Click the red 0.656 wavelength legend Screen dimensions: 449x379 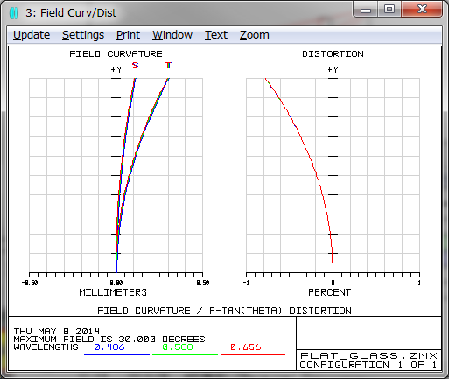(x=246, y=347)
